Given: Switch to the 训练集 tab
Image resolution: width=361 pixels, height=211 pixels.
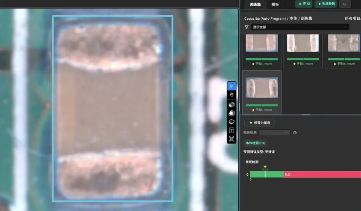Looking at the screenshot, I should pyautogui.click(x=255, y=4).
